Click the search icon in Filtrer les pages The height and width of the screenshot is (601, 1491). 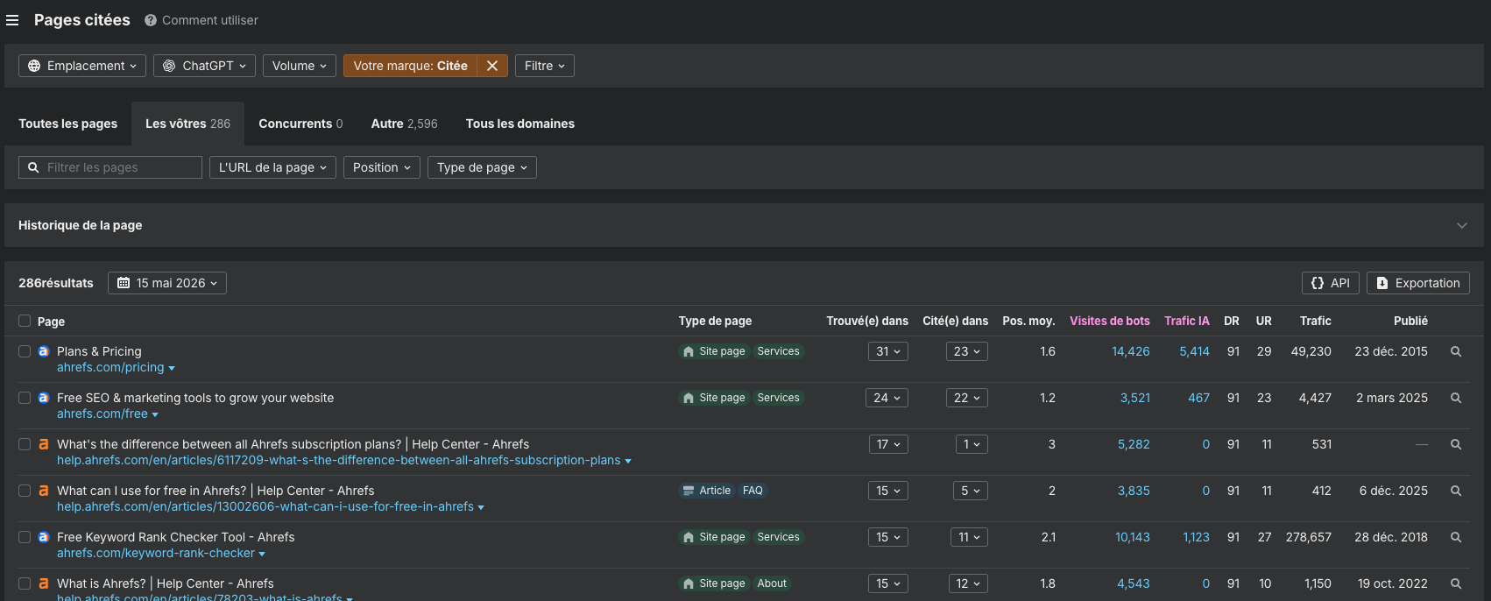tap(33, 167)
